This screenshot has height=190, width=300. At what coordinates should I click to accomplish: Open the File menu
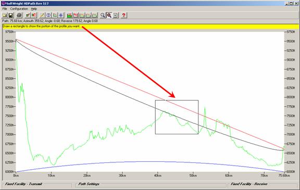(5, 9)
